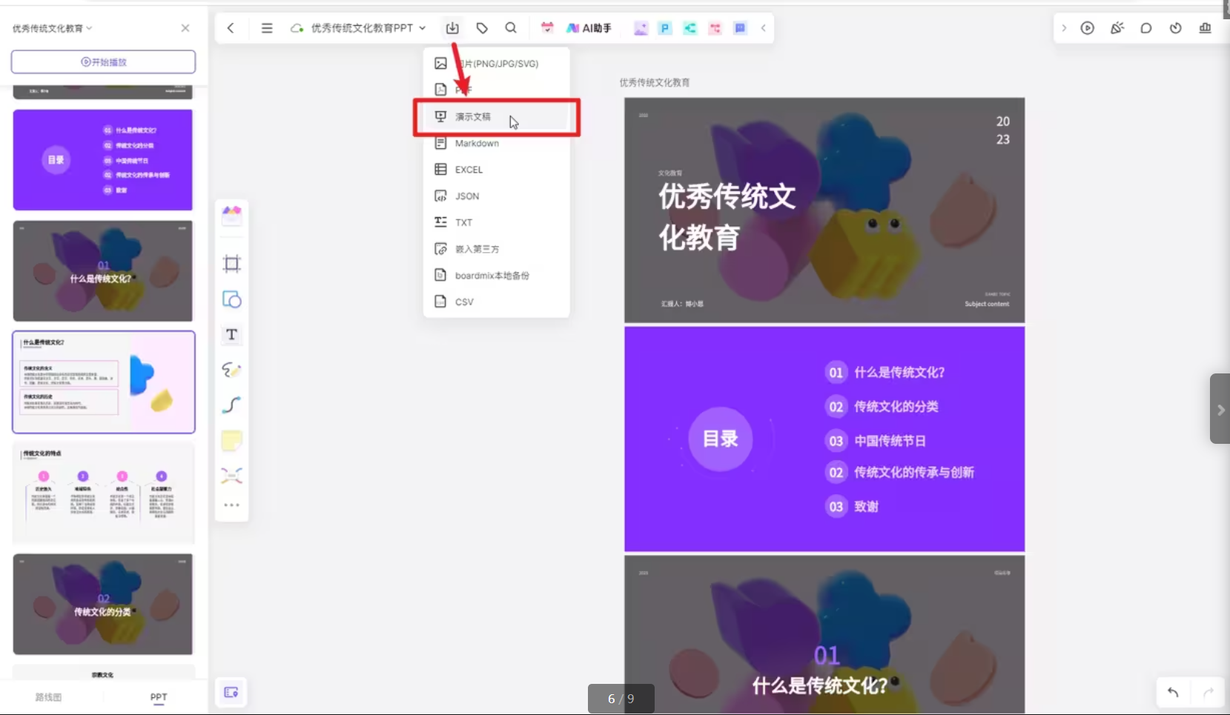Choose Markdown export option
Image resolution: width=1230 pixels, height=715 pixels.
[477, 143]
